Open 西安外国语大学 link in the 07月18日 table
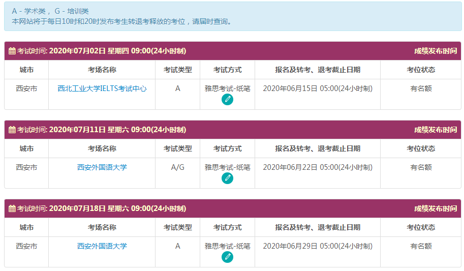The width and height of the screenshot is (464, 271). point(102,246)
